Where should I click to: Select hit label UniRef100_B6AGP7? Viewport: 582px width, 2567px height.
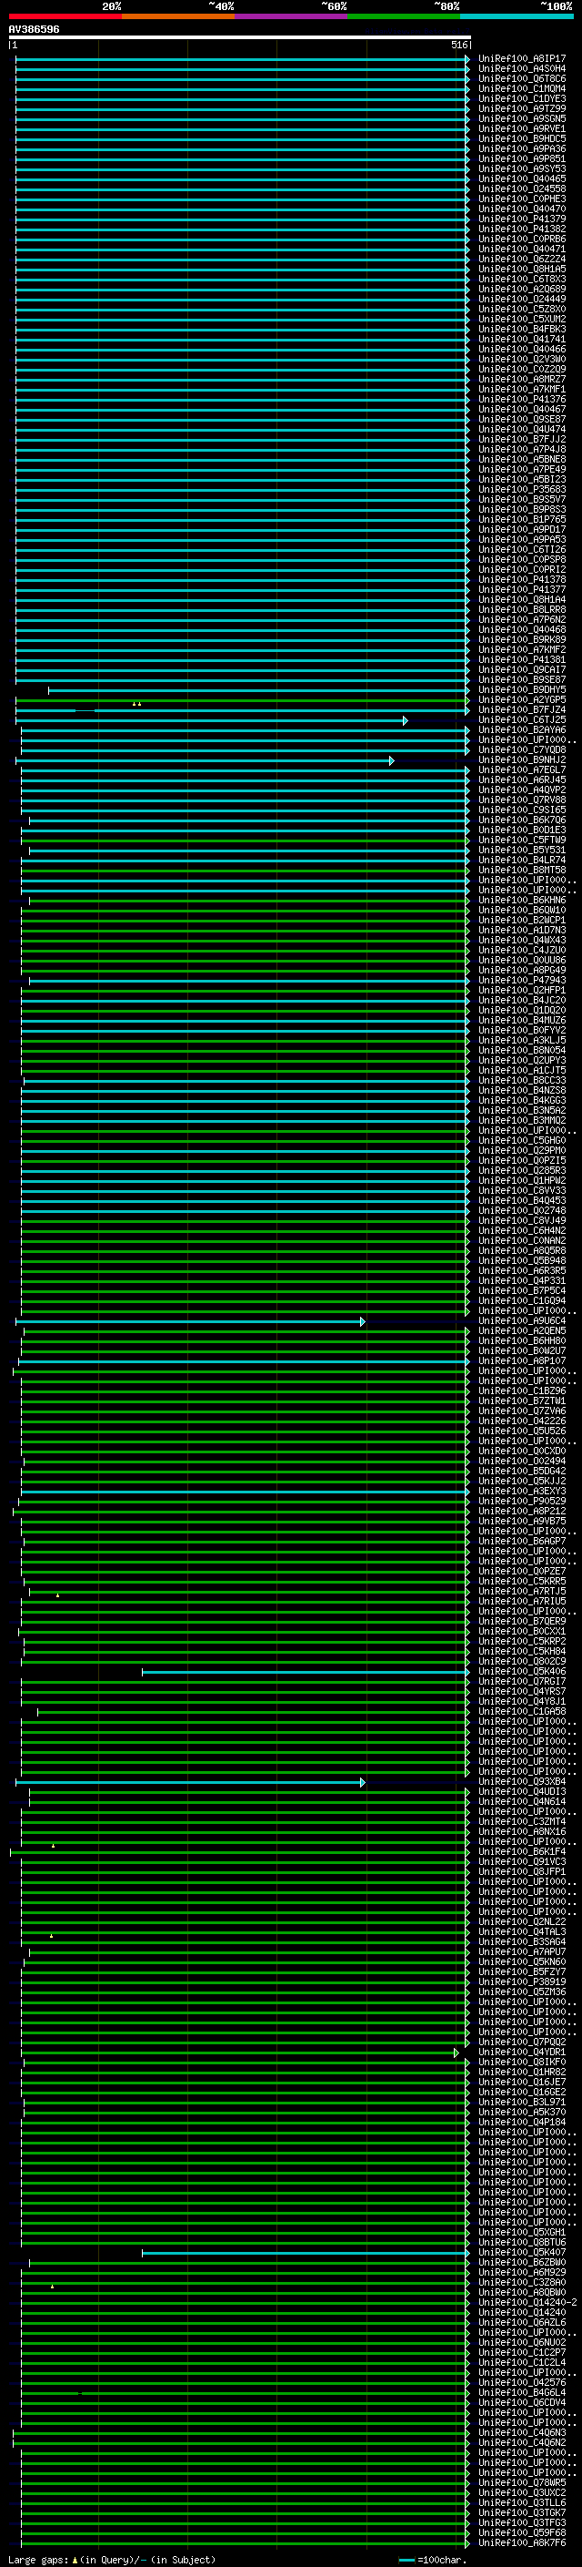pyautogui.click(x=521, y=1541)
